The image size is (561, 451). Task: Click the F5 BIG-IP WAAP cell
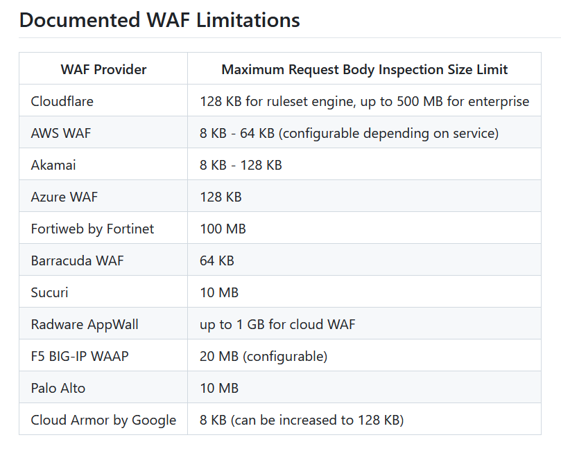pyautogui.click(x=80, y=356)
